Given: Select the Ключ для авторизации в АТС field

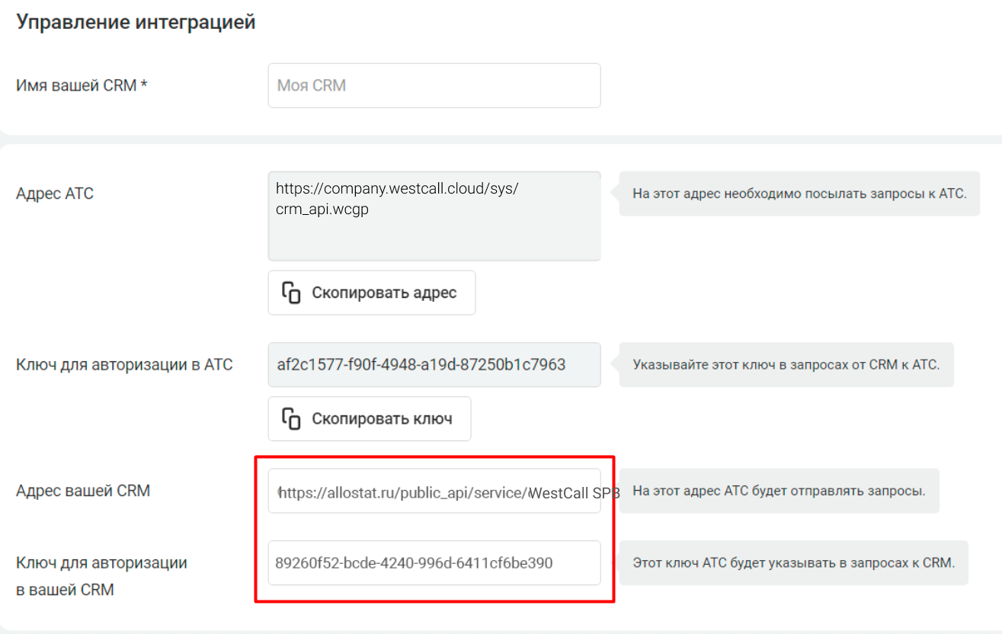Looking at the screenshot, I should pos(434,364).
